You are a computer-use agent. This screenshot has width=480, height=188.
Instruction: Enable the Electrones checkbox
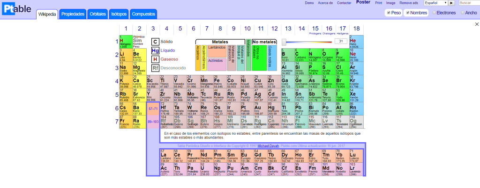pyautogui.click(x=434, y=13)
